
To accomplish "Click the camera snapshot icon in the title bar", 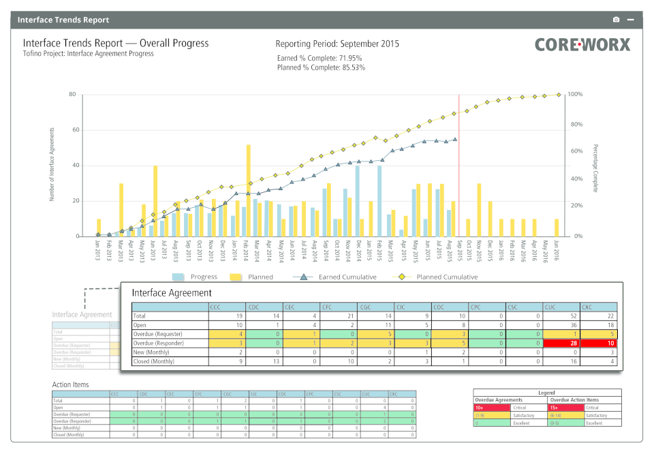I will click(x=617, y=20).
